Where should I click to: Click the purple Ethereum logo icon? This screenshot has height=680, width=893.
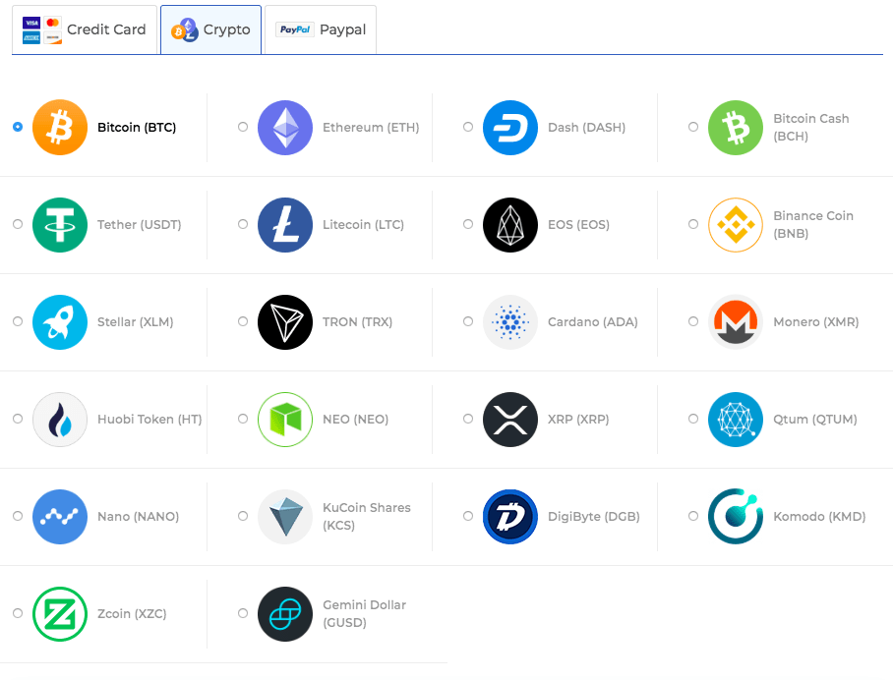(x=285, y=127)
